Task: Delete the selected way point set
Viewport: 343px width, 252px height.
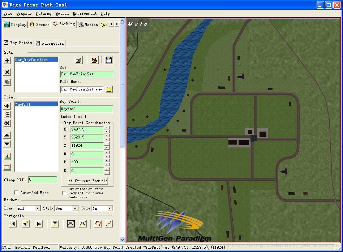Action: point(7,72)
